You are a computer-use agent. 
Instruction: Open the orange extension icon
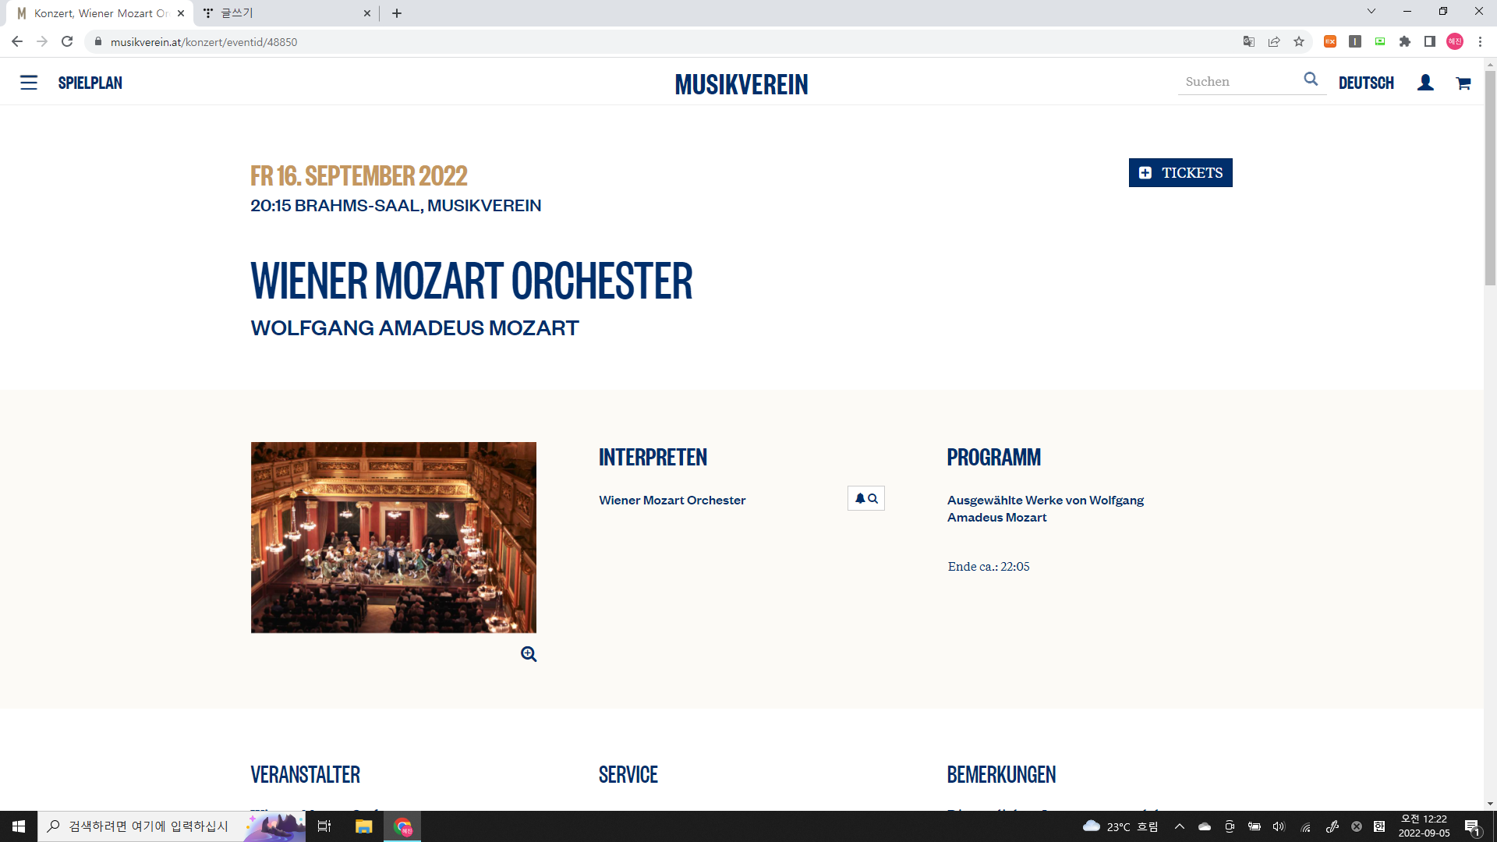(x=1330, y=42)
